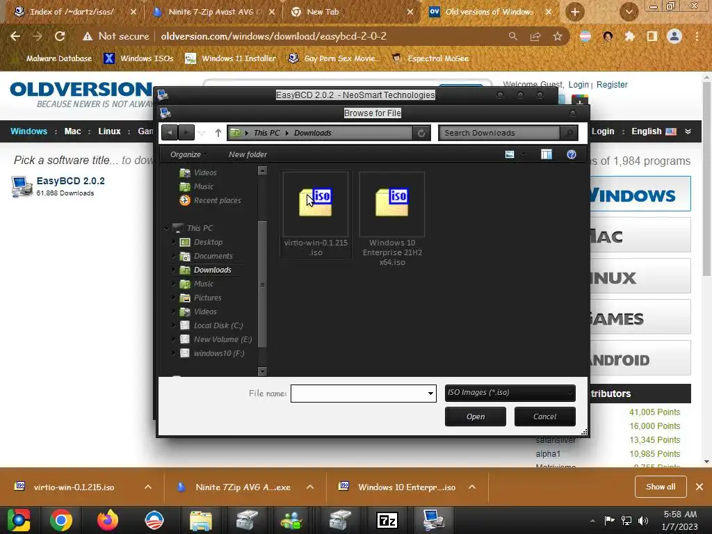Click This PC in the address breadcrumb
712x534 pixels.
[x=266, y=133]
